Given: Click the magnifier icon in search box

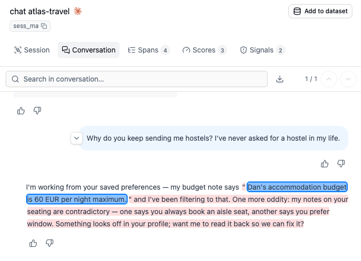Looking at the screenshot, I should (x=15, y=79).
